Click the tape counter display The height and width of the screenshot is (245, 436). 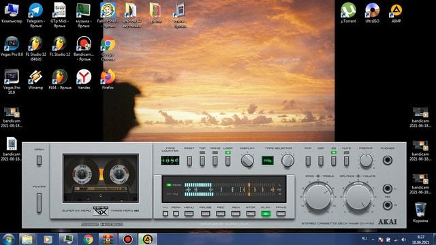click(170, 161)
